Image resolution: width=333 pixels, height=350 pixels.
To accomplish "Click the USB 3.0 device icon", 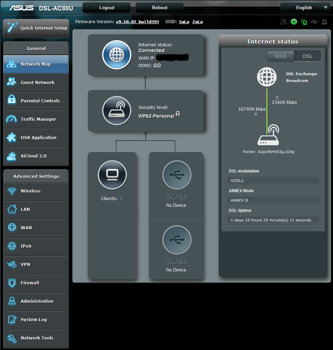I will 177,175.
